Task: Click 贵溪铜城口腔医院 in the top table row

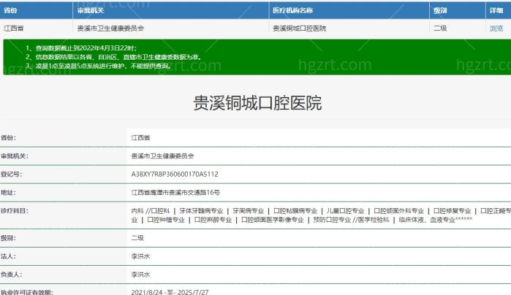Action: (x=299, y=28)
